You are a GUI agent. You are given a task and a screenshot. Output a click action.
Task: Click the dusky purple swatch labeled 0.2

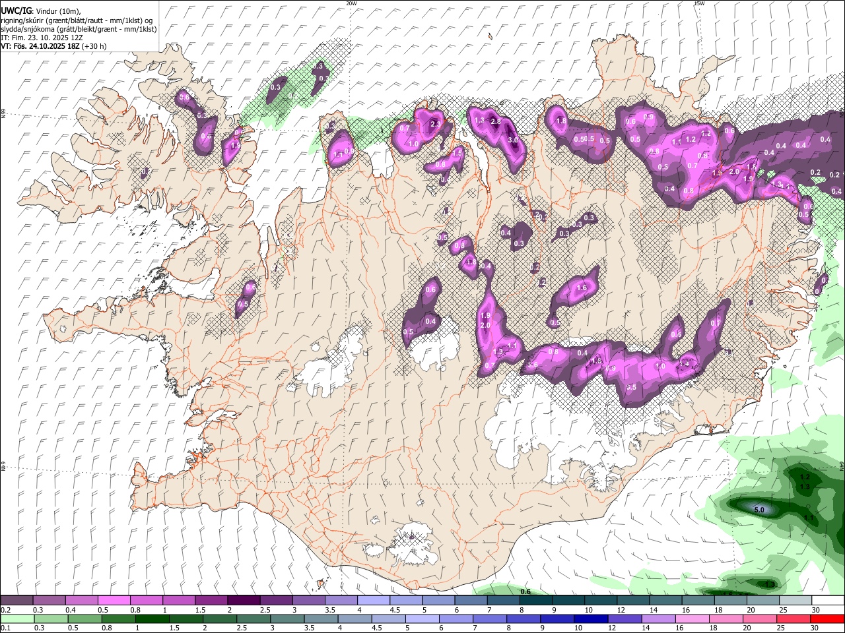click(17, 600)
